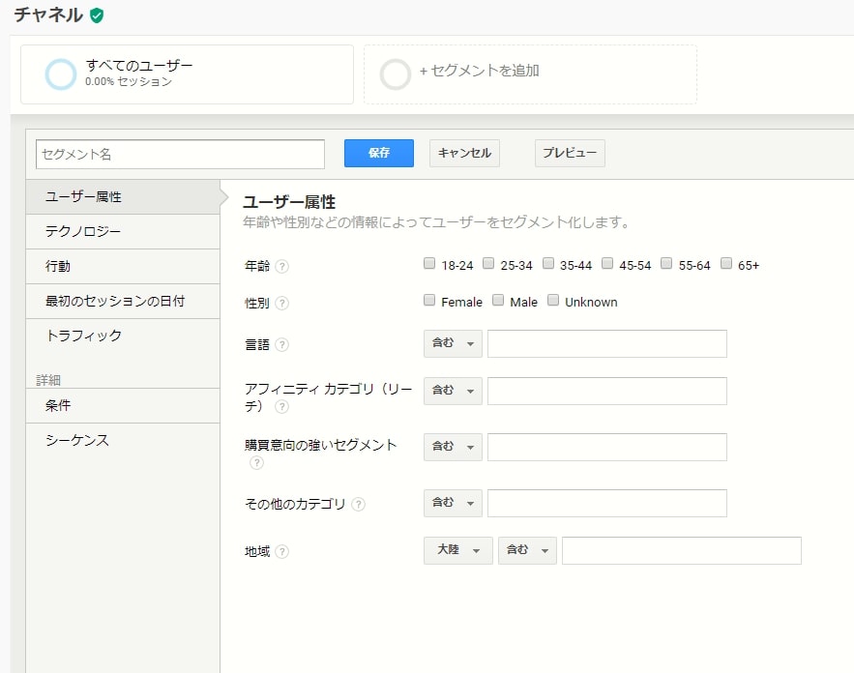
Task: Click the 詳細 section label in the sidebar
Action: [48, 380]
